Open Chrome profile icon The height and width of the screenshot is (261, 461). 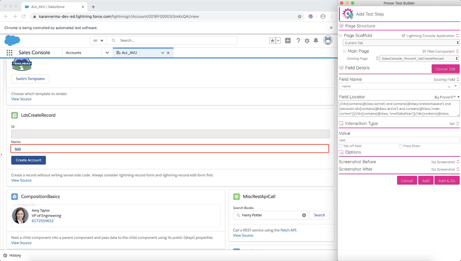tap(323, 16)
